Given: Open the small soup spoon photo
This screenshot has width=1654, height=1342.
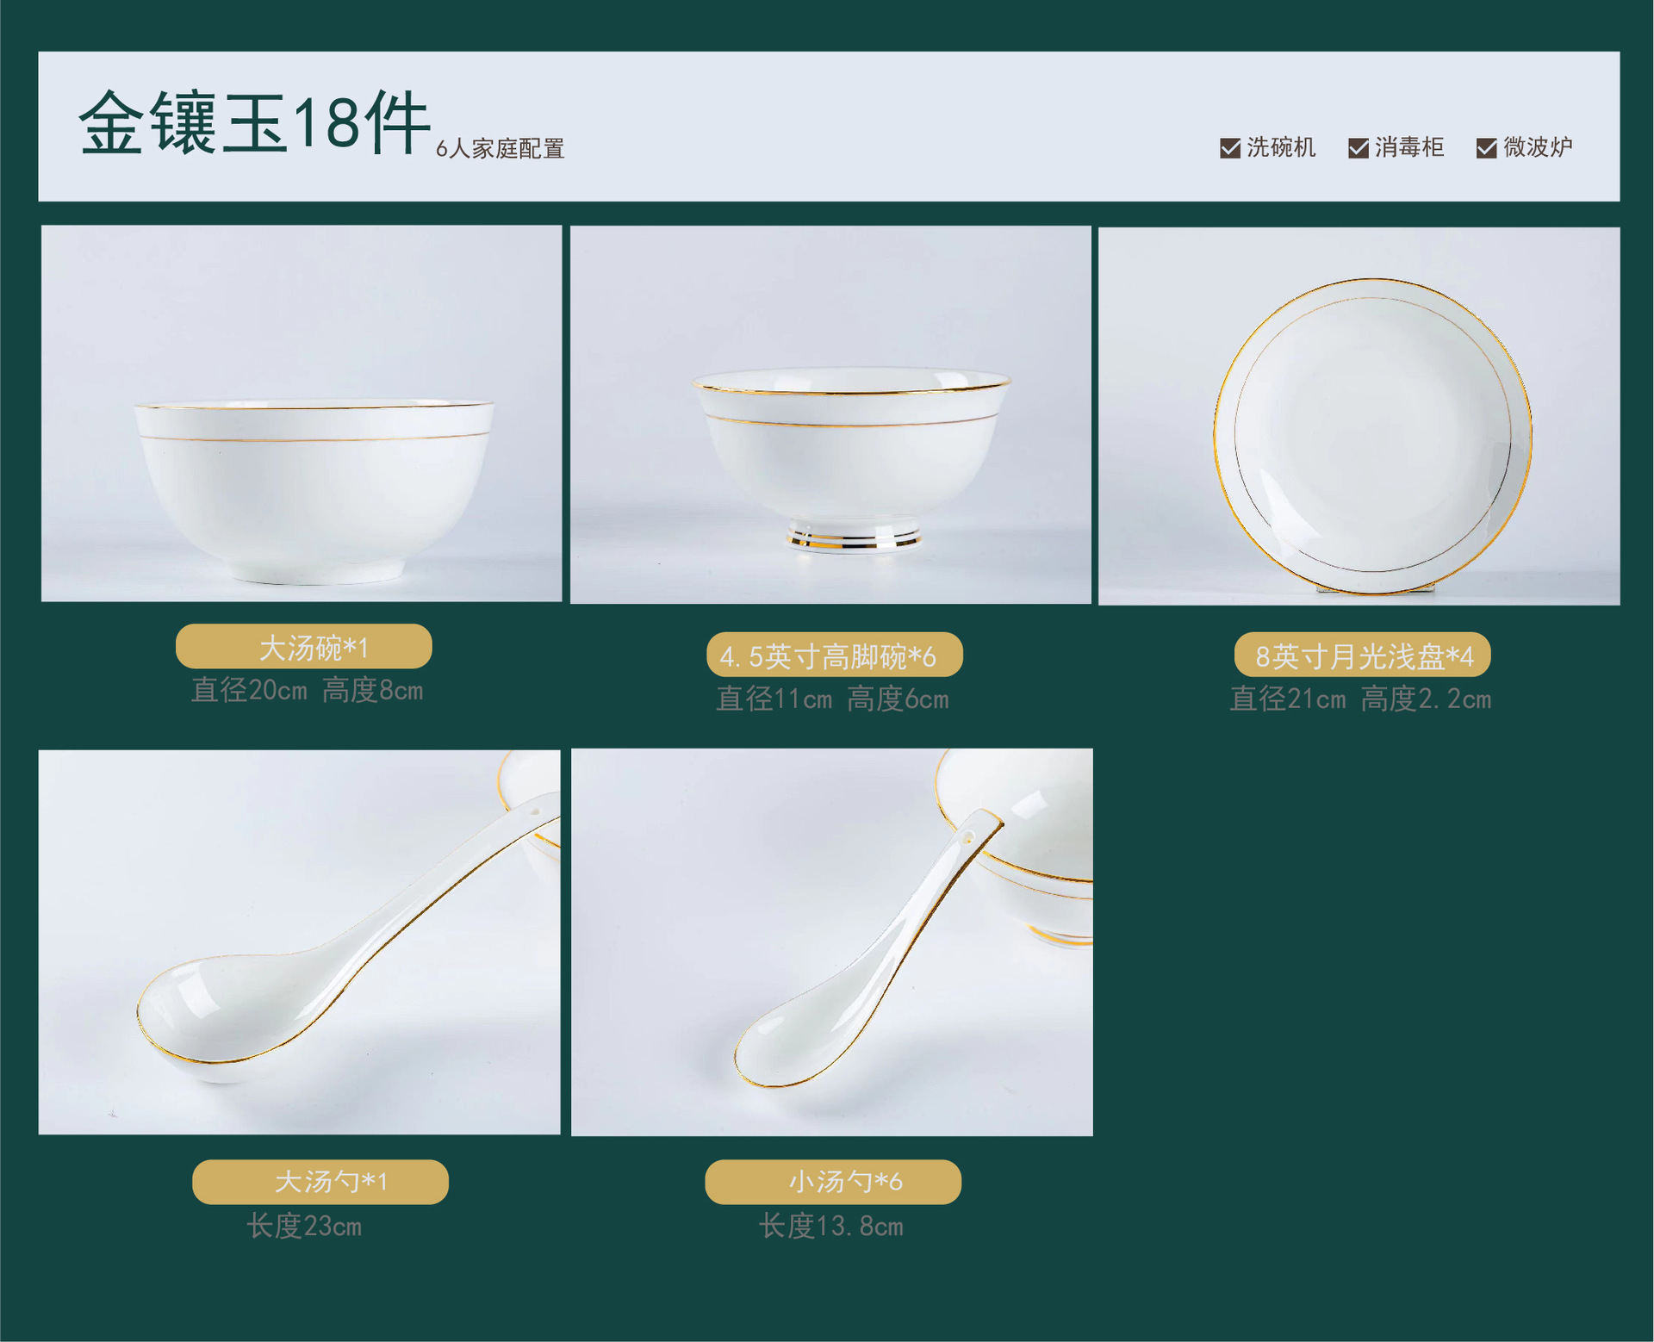Looking at the screenshot, I should 831,941.
